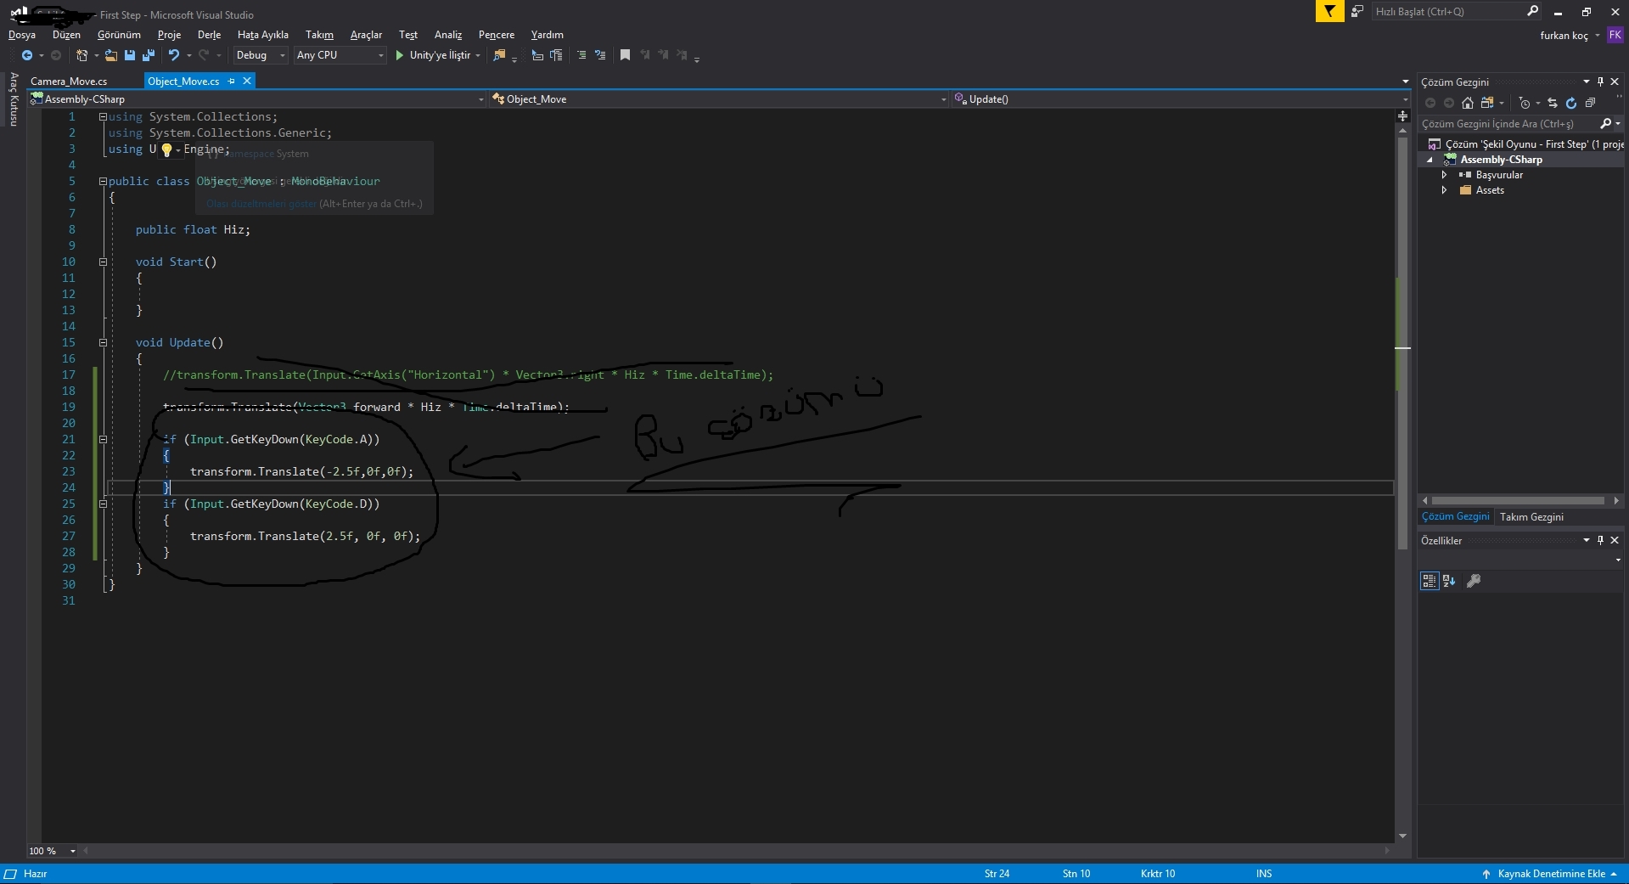Screen dimensions: 1629x884
Task: Undo the last edit with the Undo icon
Action: coord(174,55)
